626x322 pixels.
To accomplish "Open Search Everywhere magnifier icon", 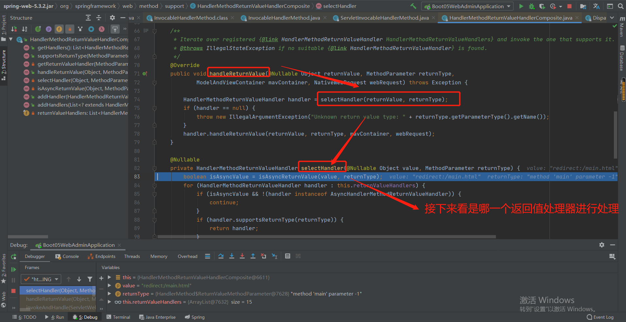I will click(x=620, y=6).
